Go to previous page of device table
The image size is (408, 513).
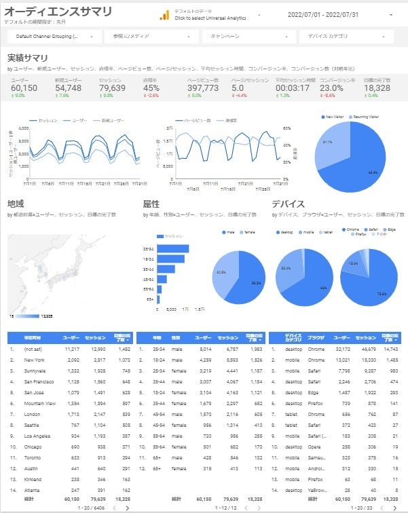pyautogui.click(x=382, y=508)
